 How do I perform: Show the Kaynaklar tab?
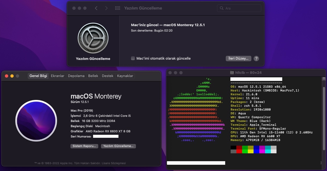tap(125, 76)
